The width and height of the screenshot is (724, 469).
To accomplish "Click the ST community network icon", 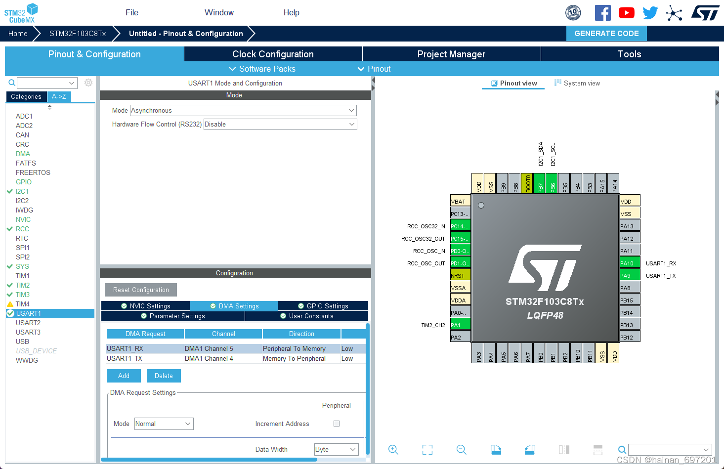I will (x=674, y=13).
